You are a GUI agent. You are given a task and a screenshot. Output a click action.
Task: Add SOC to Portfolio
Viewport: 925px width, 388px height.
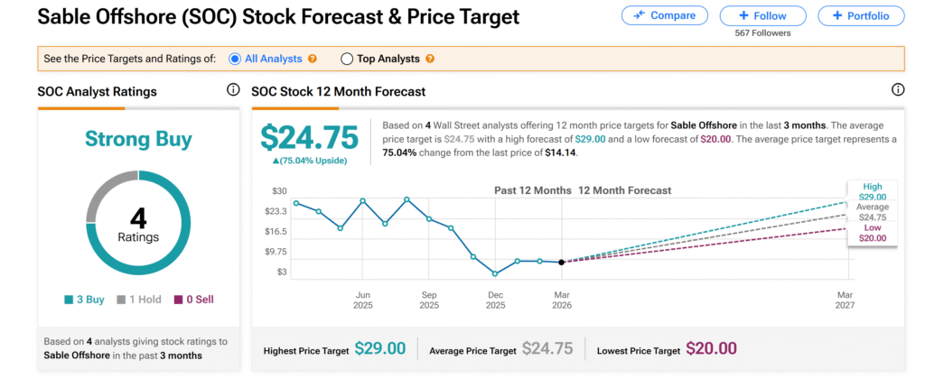point(861,15)
